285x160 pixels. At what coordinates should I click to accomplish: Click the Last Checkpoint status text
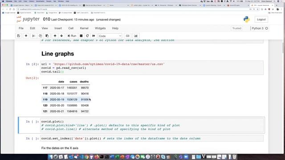pyautogui.click(x=73, y=20)
